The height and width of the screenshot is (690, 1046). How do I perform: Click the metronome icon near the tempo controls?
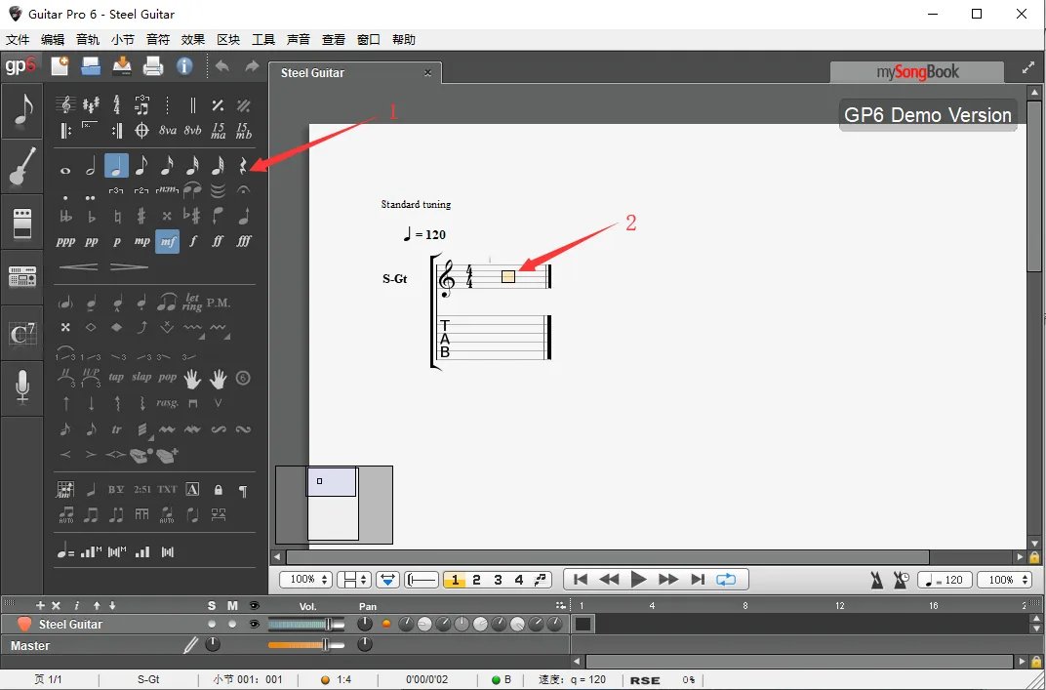click(875, 579)
